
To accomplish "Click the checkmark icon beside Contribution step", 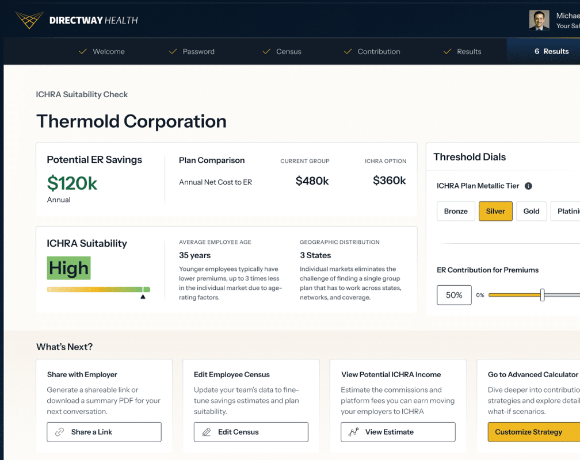I will point(348,51).
